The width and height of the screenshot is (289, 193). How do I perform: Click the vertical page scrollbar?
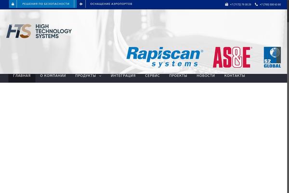pos(288,96)
